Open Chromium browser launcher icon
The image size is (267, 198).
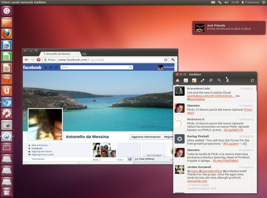tap(6, 102)
